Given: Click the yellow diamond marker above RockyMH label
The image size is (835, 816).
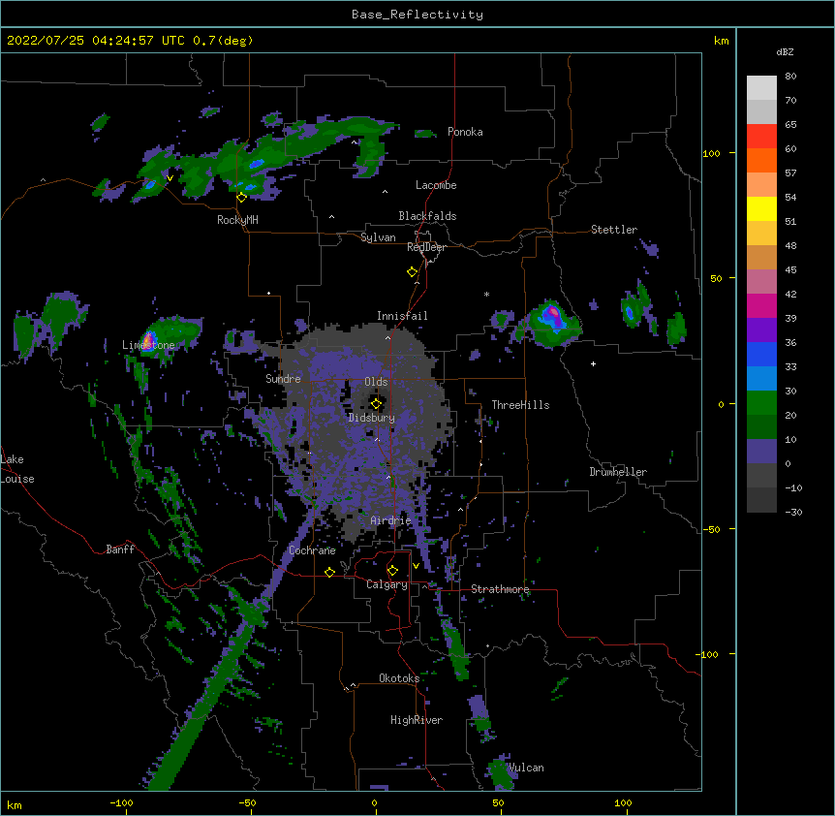Looking at the screenshot, I should (x=241, y=198).
